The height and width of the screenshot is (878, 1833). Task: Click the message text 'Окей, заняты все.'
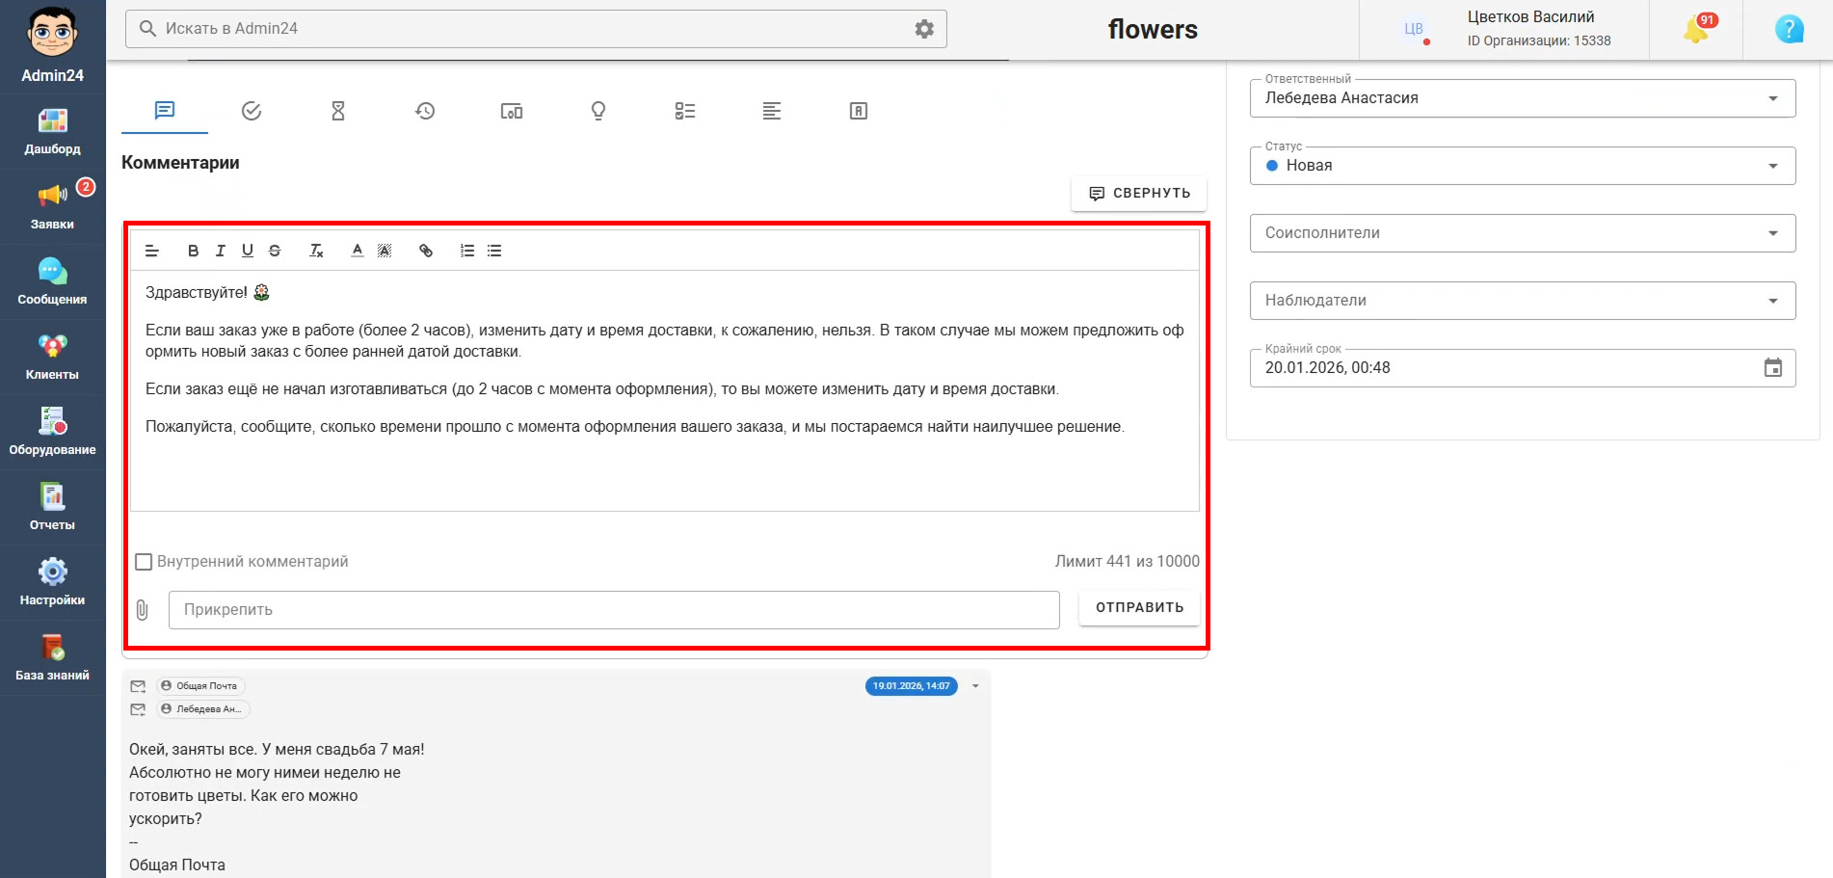pyautogui.click(x=193, y=750)
